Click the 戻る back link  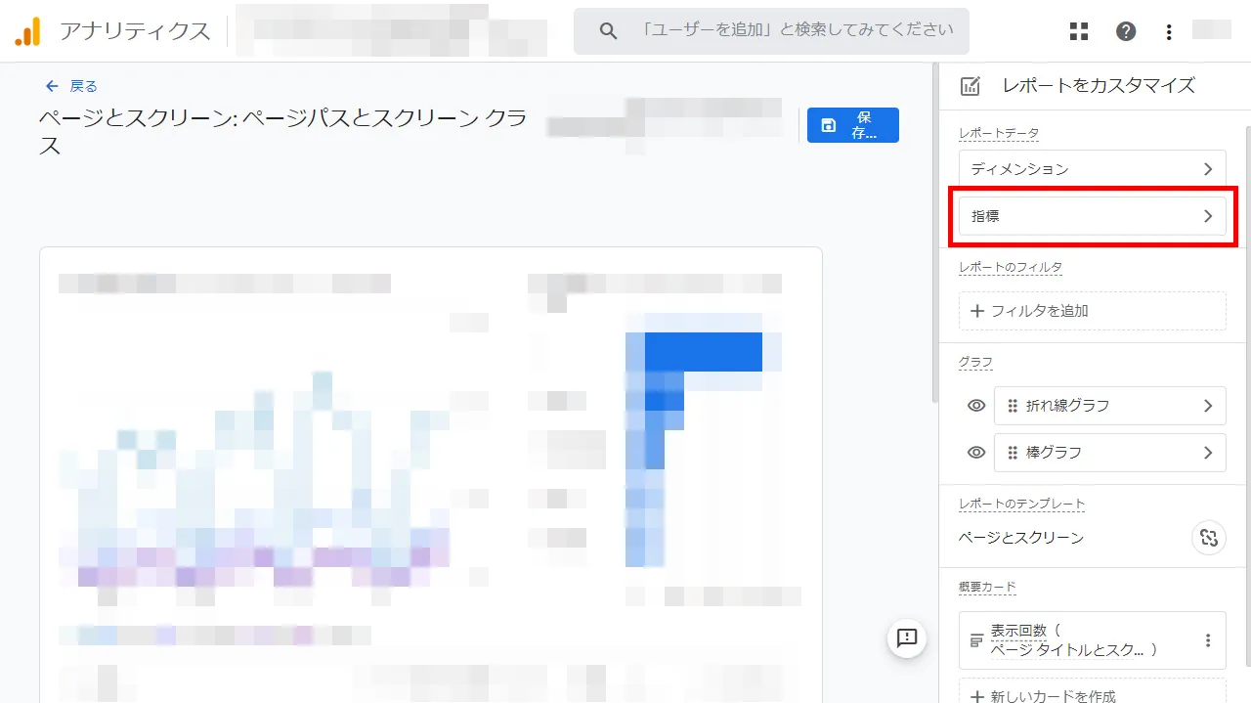70,85
